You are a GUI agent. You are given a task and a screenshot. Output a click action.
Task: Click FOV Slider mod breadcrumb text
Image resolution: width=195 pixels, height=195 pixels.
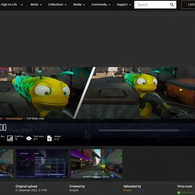point(35,118)
